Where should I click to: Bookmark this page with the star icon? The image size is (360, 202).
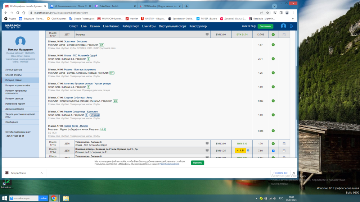click(x=267, y=13)
